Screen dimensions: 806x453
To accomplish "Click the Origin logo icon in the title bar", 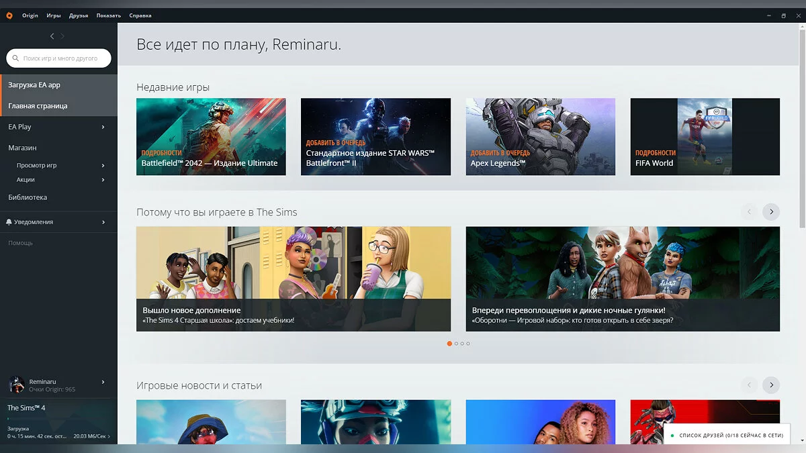I will pos(9,15).
